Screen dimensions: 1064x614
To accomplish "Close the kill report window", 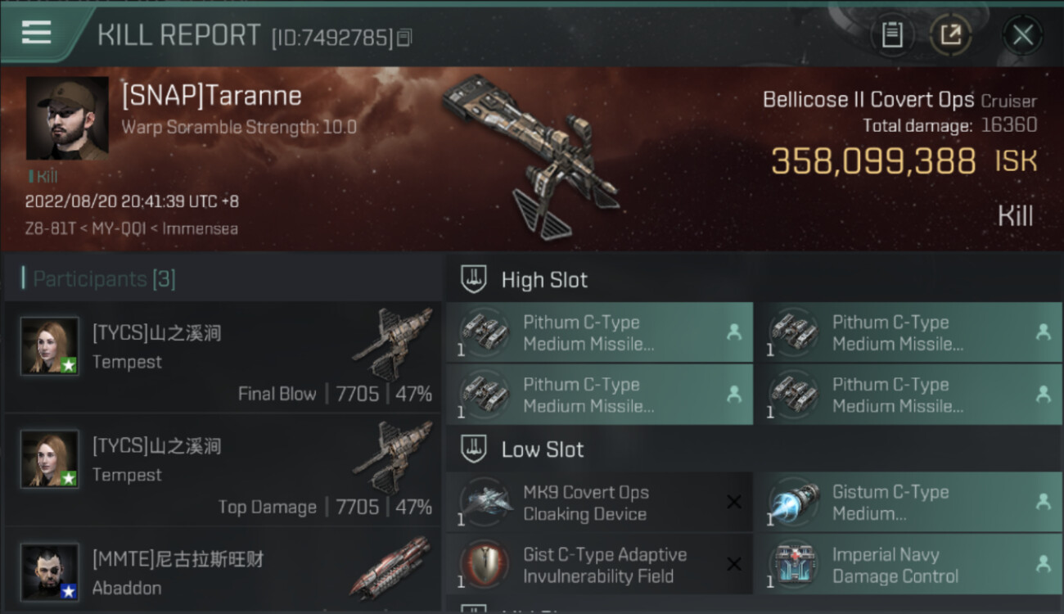I will coord(1022,34).
